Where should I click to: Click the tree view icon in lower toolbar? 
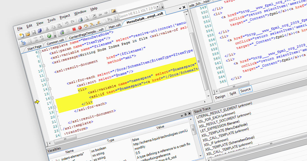24,43
